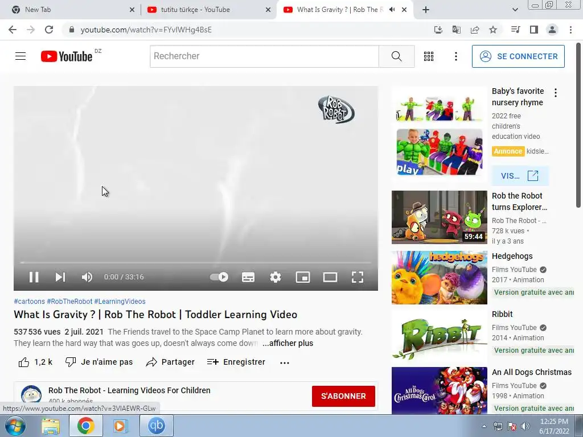
Task: Toggle subtitles/closed captions button
Action: tap(248, 277)
